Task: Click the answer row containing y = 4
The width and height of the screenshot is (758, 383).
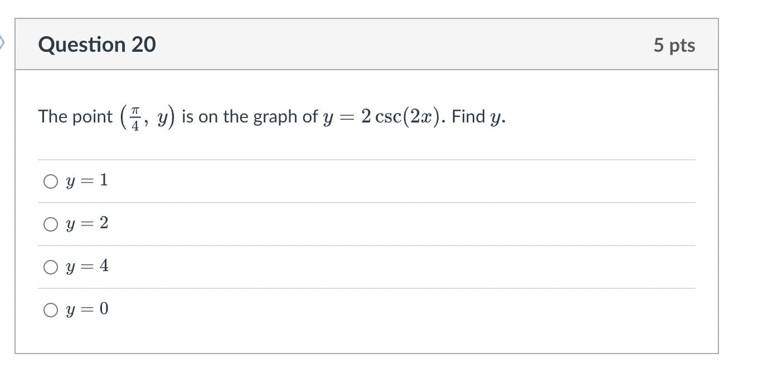Action: (223, 267)
